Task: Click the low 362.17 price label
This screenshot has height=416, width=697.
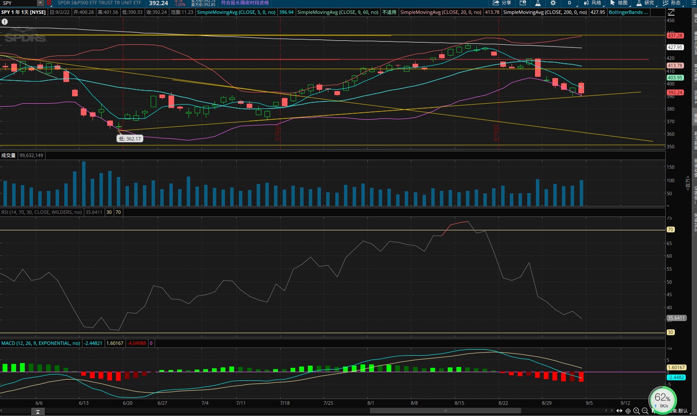Action: click(x=130, y=139)
